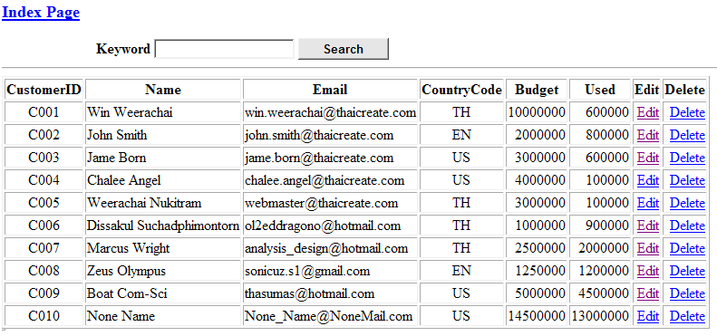Select email None_Name@NoneMail.com
The image size is (717, 336).
(329, 316)
